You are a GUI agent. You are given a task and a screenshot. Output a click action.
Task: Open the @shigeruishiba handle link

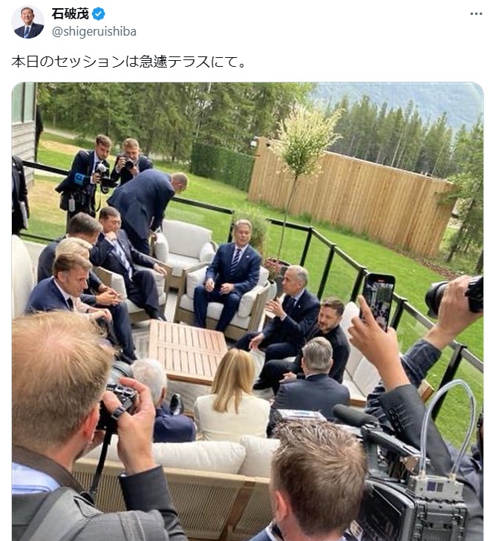coord(94,32)
